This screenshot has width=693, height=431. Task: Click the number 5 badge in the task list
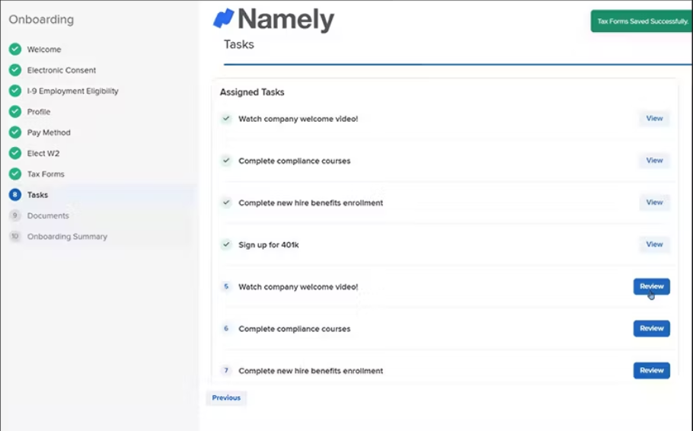(x=226, y=286)
